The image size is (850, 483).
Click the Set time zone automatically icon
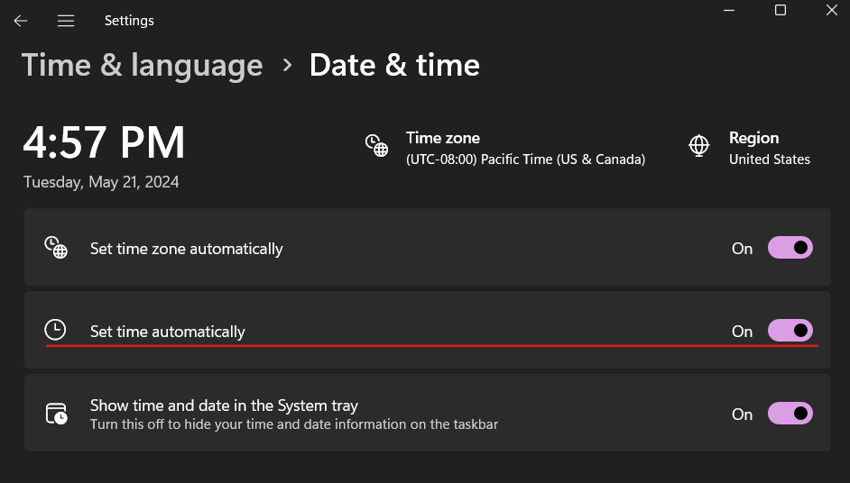click(x=56, y=248)
